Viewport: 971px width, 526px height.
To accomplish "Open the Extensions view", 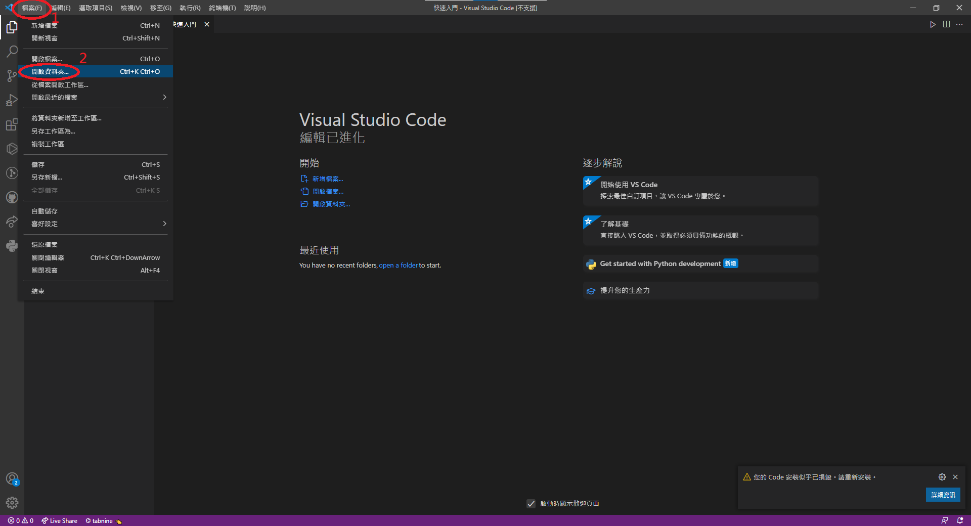I will point(12,124).
